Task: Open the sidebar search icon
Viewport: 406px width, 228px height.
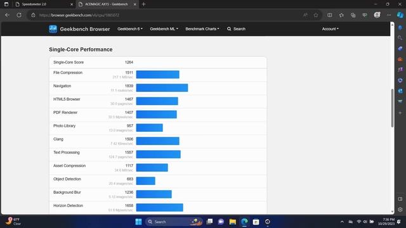Action: coord(400,38)
